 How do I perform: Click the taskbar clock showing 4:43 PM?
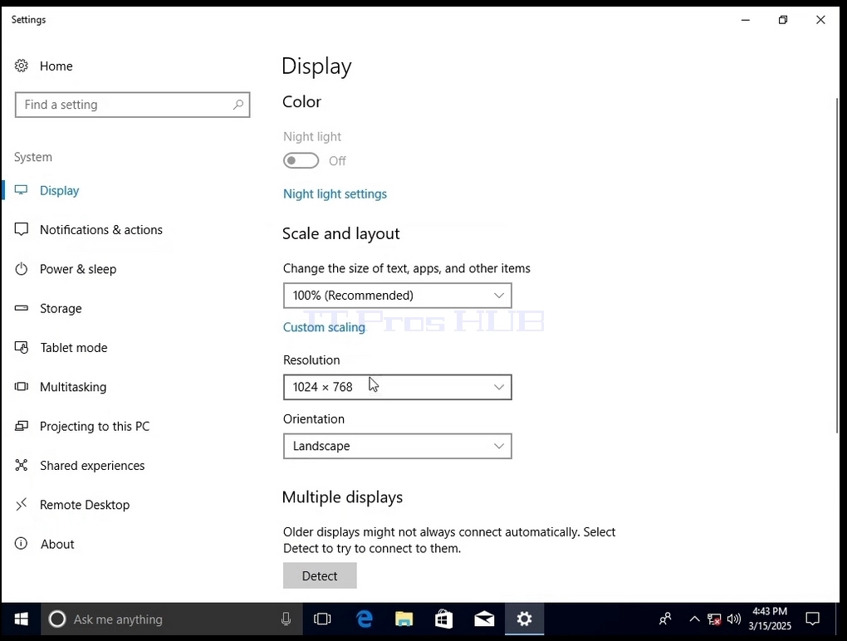click(770, 619)
